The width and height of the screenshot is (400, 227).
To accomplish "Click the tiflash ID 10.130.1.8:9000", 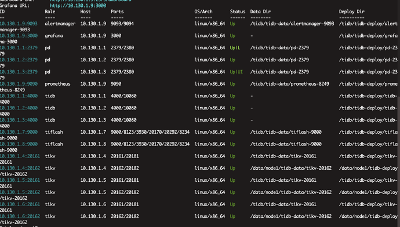I will [x=19, y=144].
